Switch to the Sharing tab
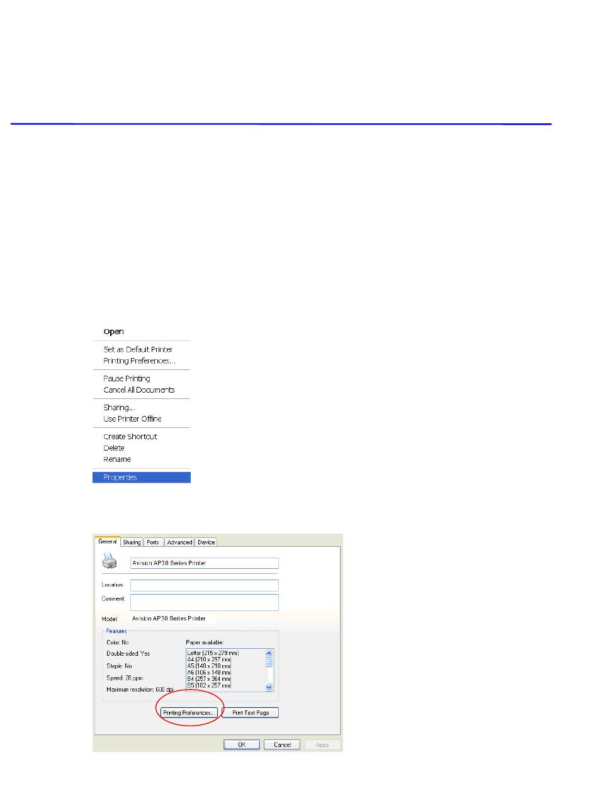The width and height of the screenshot is (598, 808). [132, 542]
